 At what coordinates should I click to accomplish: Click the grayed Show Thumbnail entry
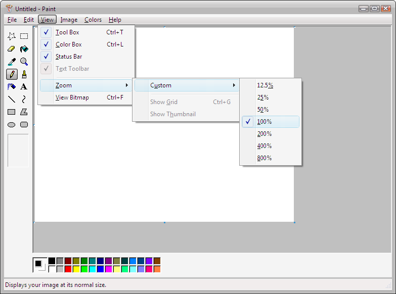(187, 114)
